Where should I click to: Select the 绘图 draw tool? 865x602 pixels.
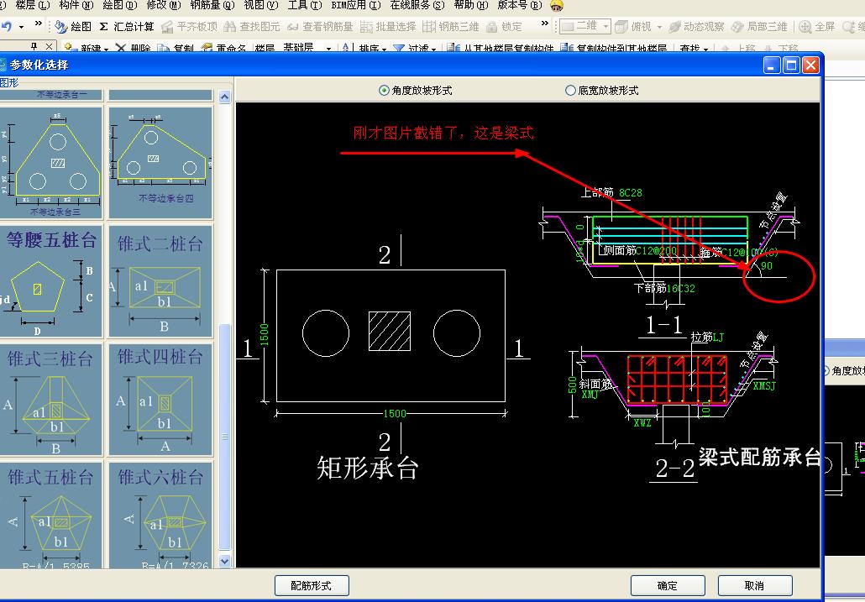(x=73, y=27)
